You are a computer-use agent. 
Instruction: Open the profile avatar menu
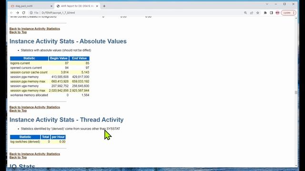(x=277, y=13)
